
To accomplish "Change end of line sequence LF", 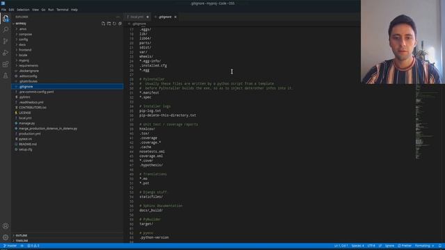I will (380, 246).
